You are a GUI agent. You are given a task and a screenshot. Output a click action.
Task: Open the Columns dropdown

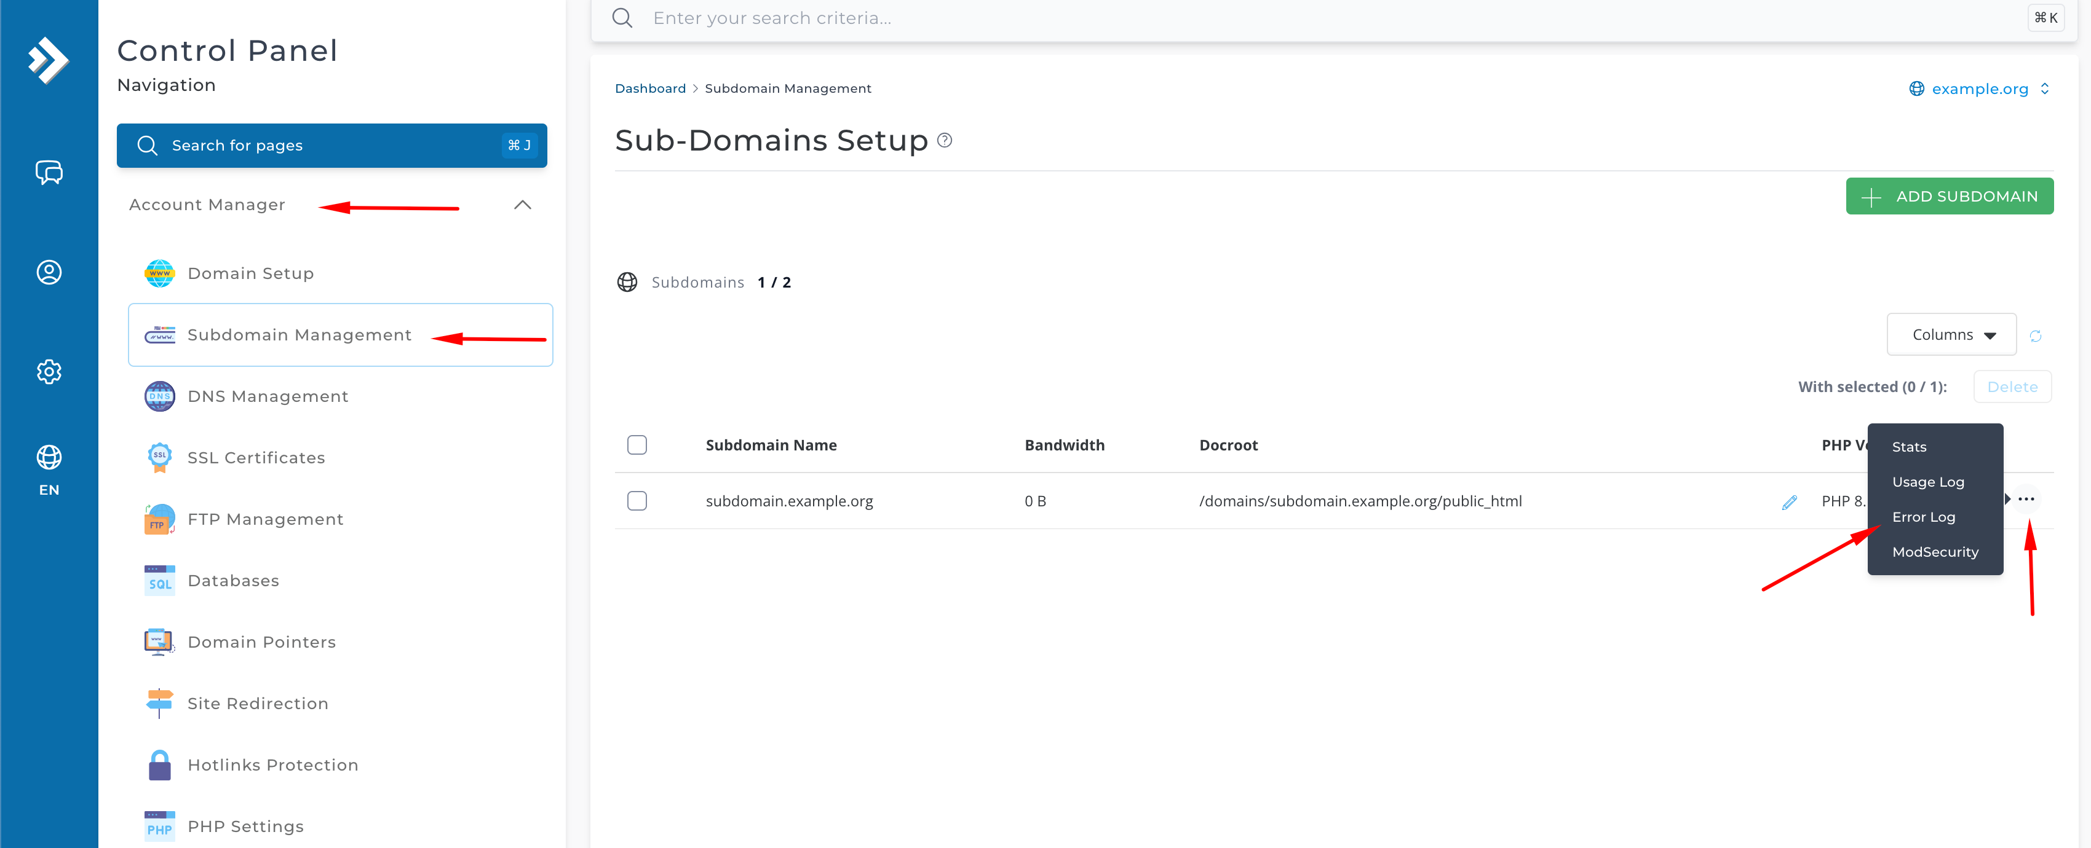coord(1951,335)
